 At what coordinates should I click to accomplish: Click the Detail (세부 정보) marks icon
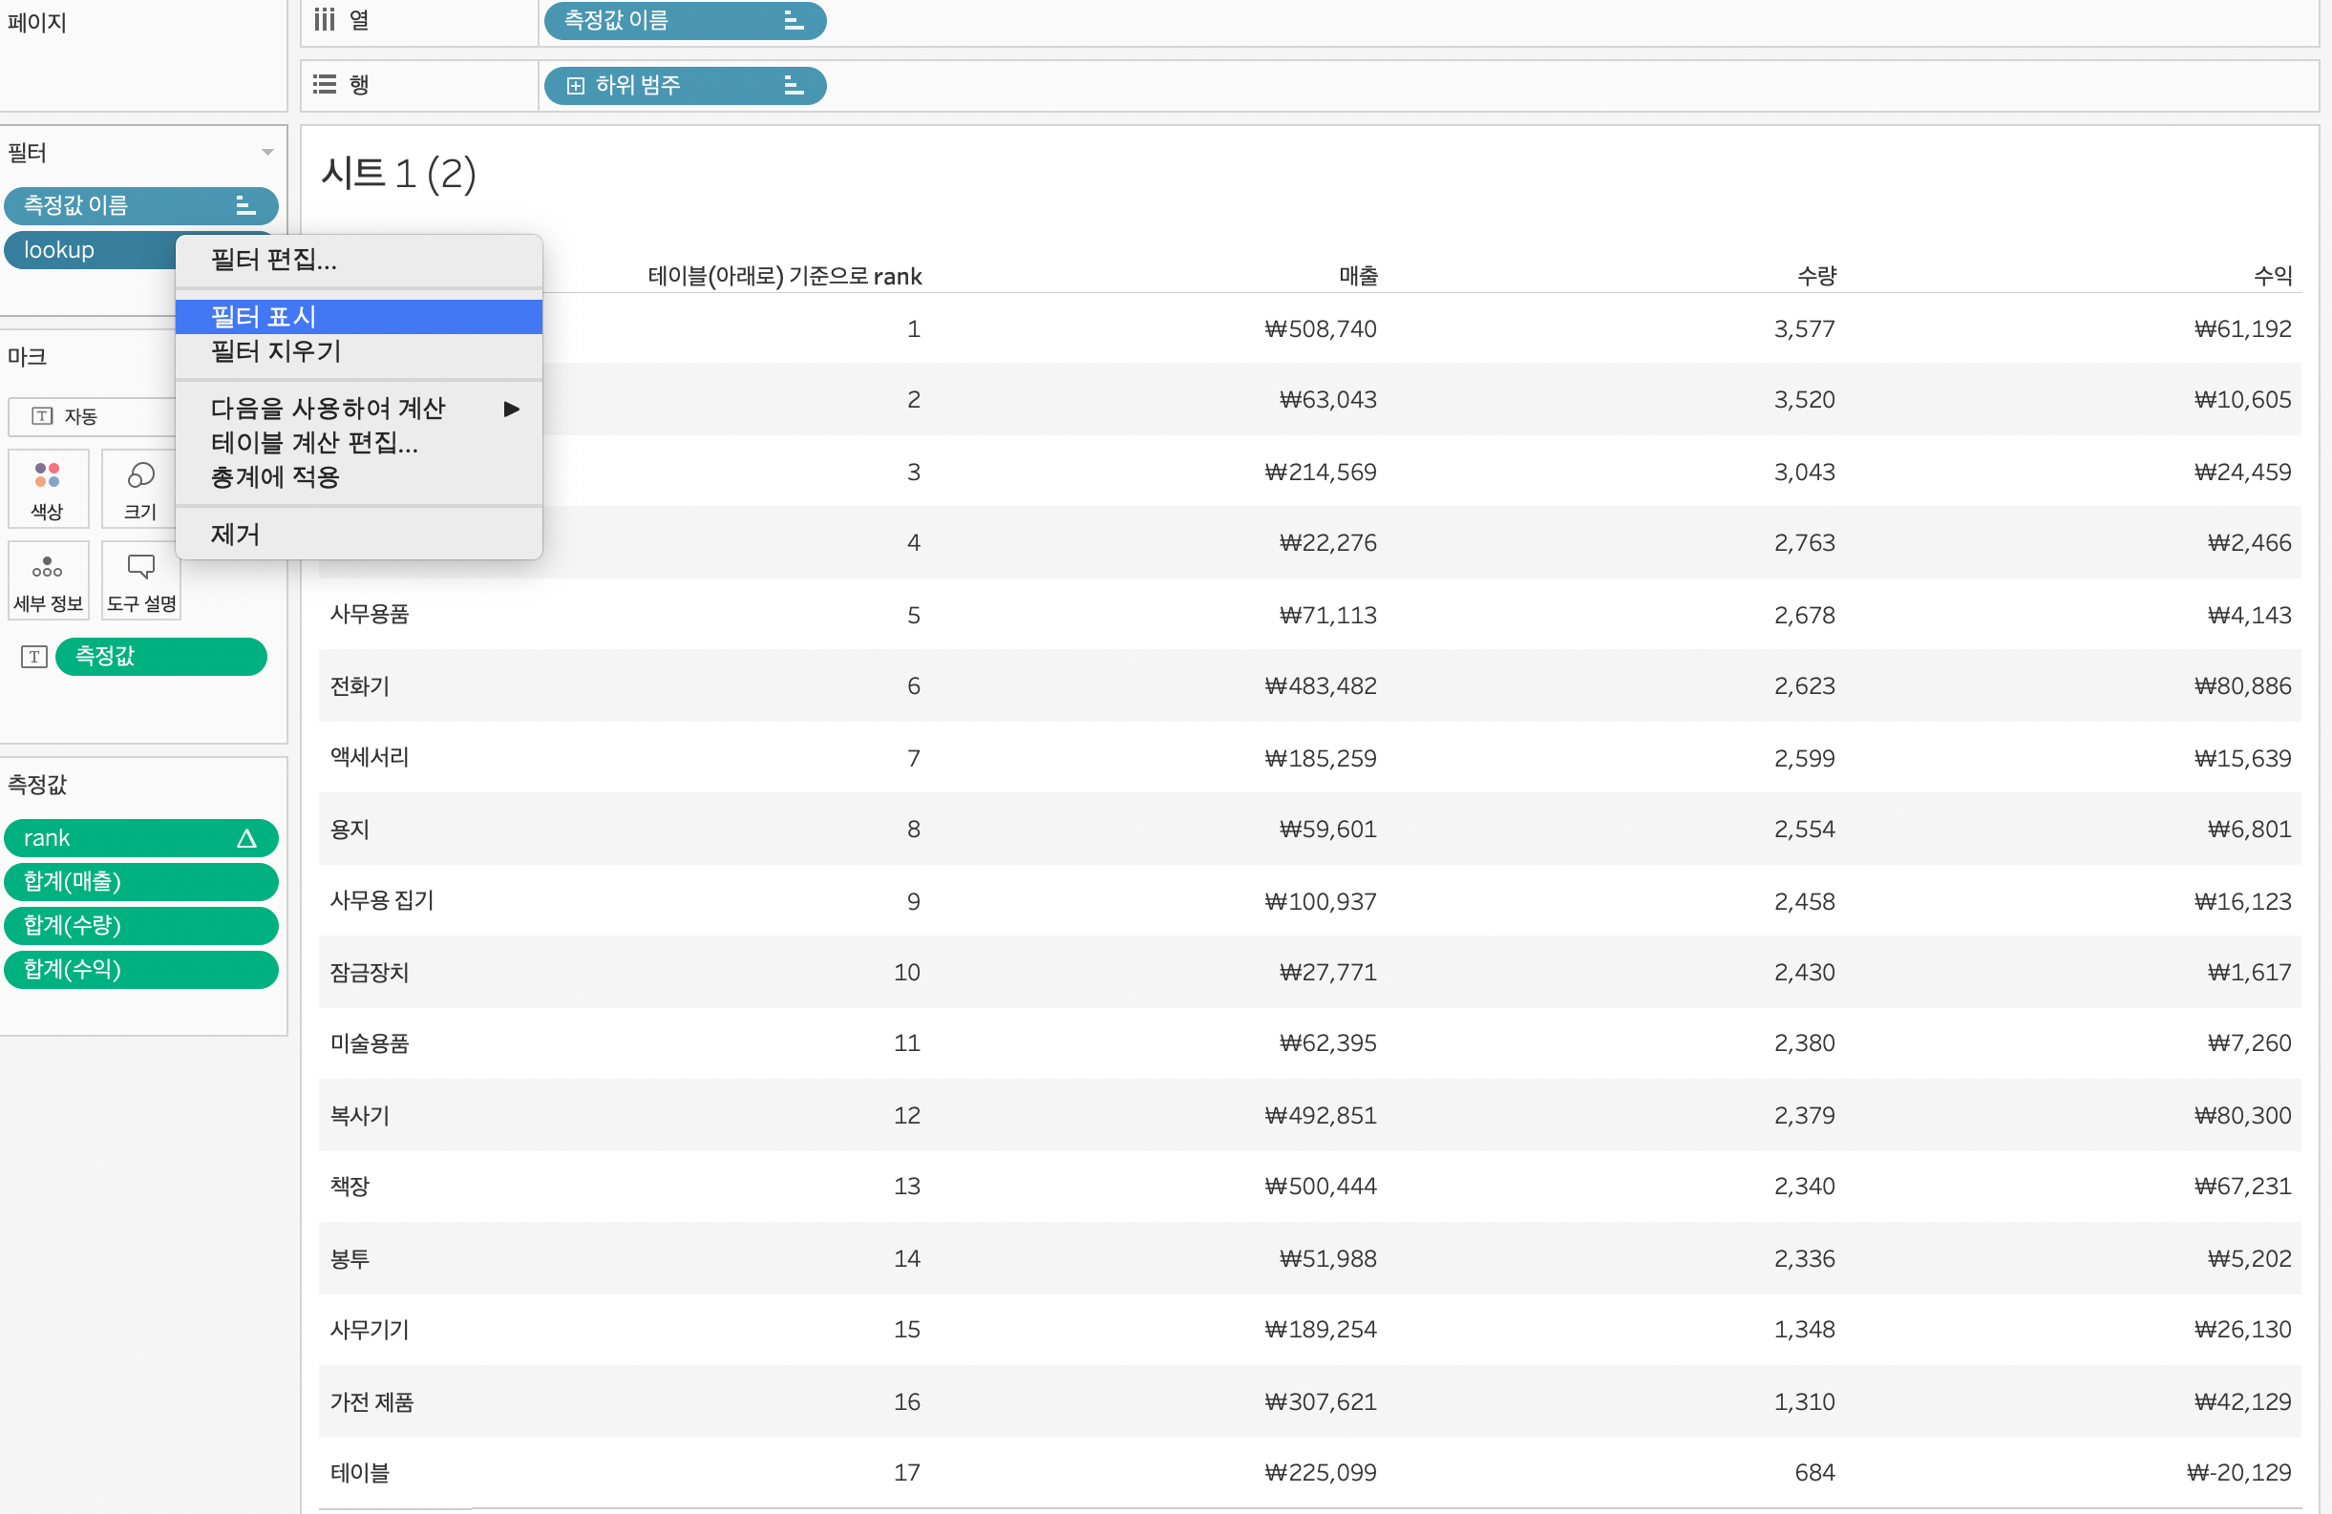pyautogui.click(x=47, y=568)
